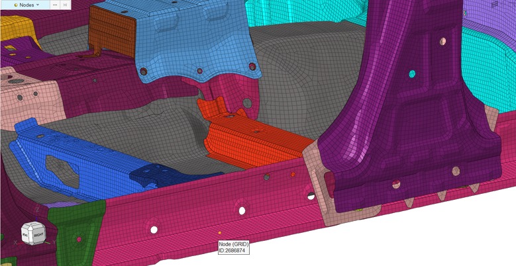Screen dimensions: 516x266
Task: Open the Nodes entity selector dropdown arrow
Action: tap(38, 5)
